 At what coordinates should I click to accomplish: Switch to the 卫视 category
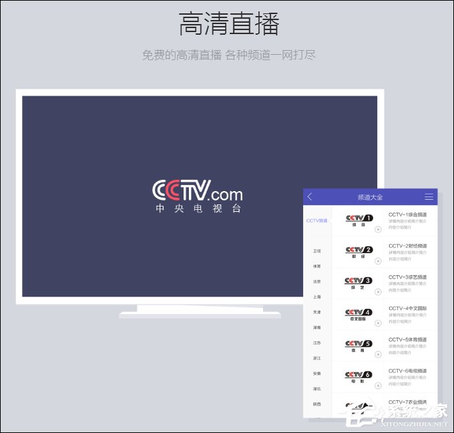tap(316, 251)
